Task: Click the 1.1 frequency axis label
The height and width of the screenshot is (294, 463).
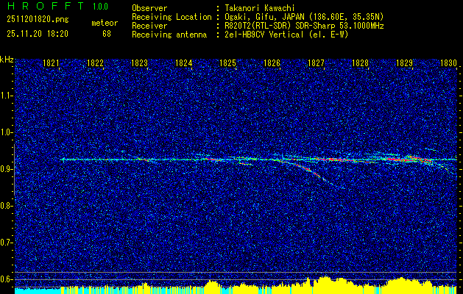Action: [7, 96]
